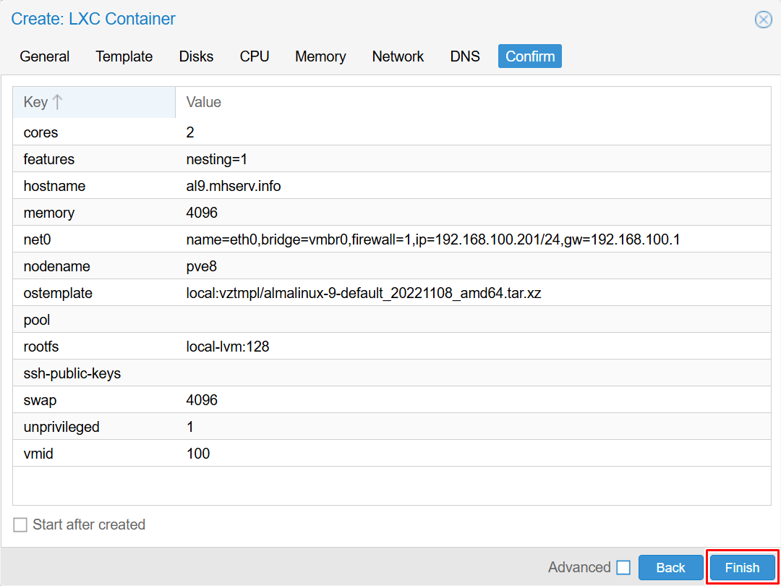This screenshot has height=586, width=781.
Task: Switch to the Disks tab
Action: 196,56
